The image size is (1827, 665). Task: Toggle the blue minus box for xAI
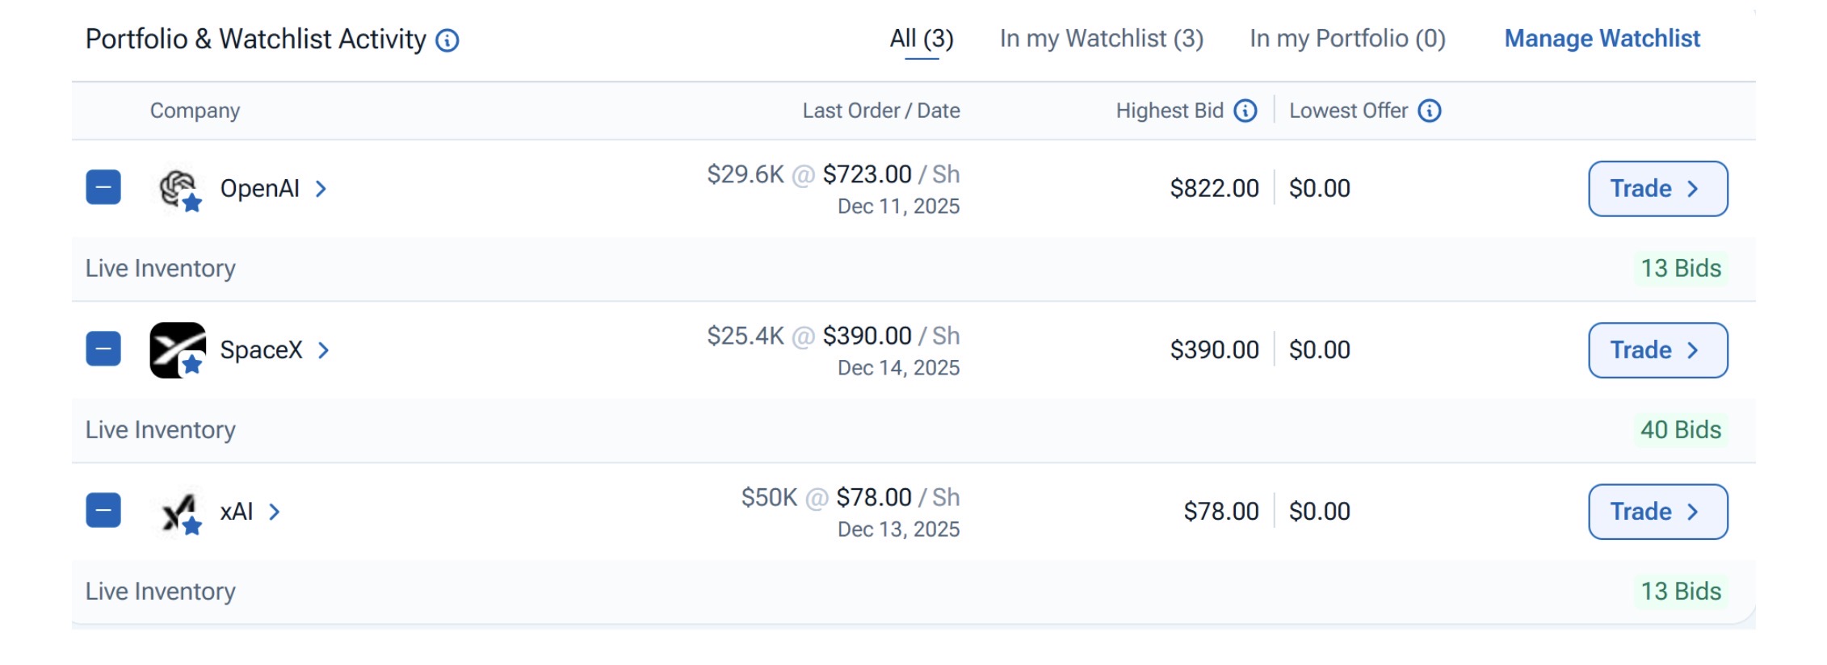103,510
